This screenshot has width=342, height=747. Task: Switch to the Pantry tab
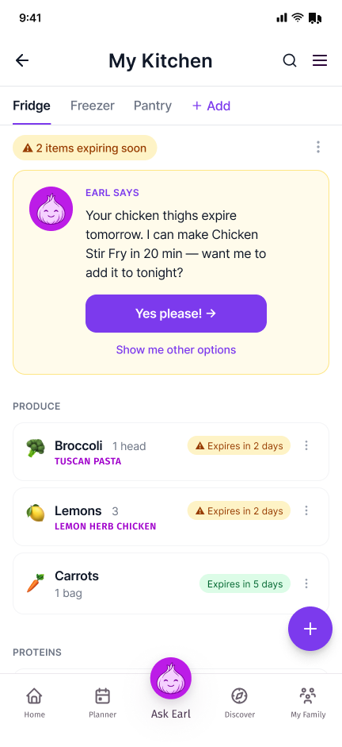pyautogui.click(x=153, y=106)
